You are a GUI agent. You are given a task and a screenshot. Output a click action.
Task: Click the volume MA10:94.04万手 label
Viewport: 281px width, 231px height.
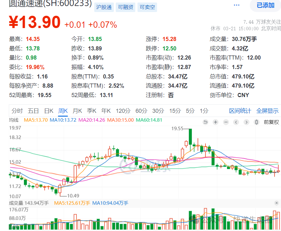click(110, 203)
